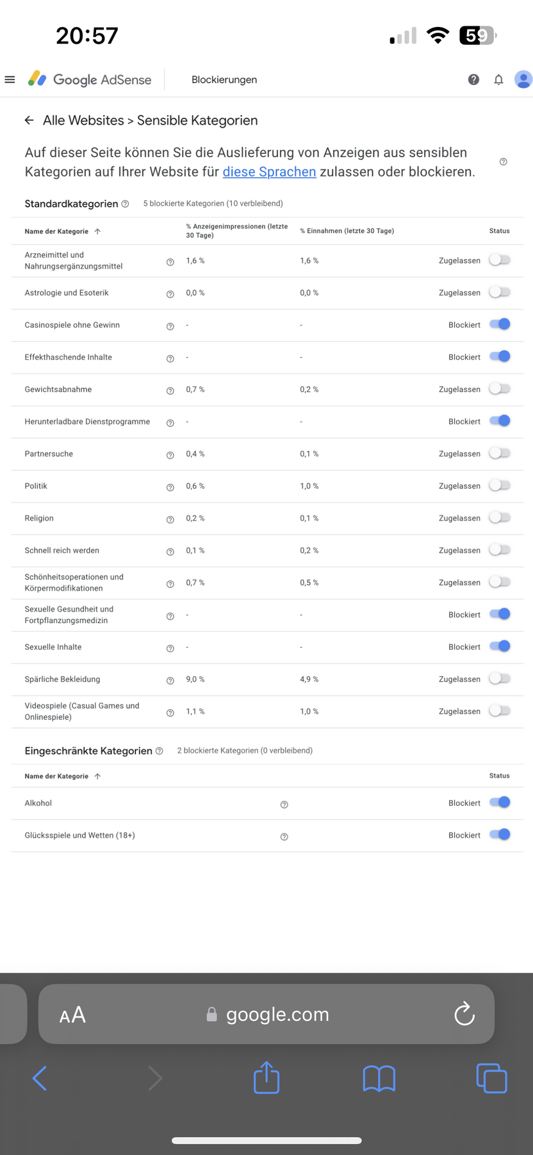Open the hamburger navigation menu
The width and height of the screenshot is (533, 1155).
point(10,80)
